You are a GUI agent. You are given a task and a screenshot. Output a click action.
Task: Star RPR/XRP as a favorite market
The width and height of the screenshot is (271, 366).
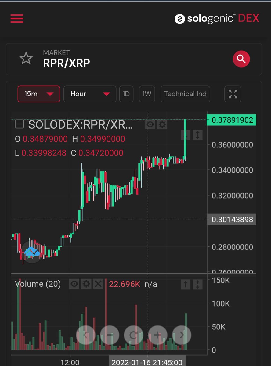click(26, 58)
